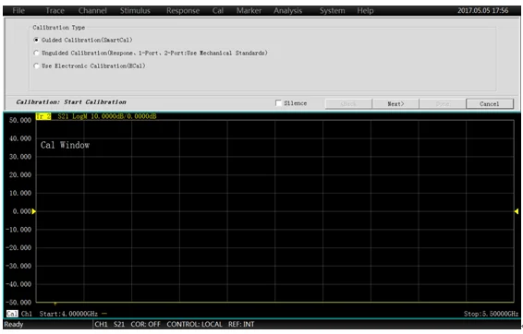The image size is (523, 334).
Task: Click the greyed Back button
Action: click(x=348, y=104)
